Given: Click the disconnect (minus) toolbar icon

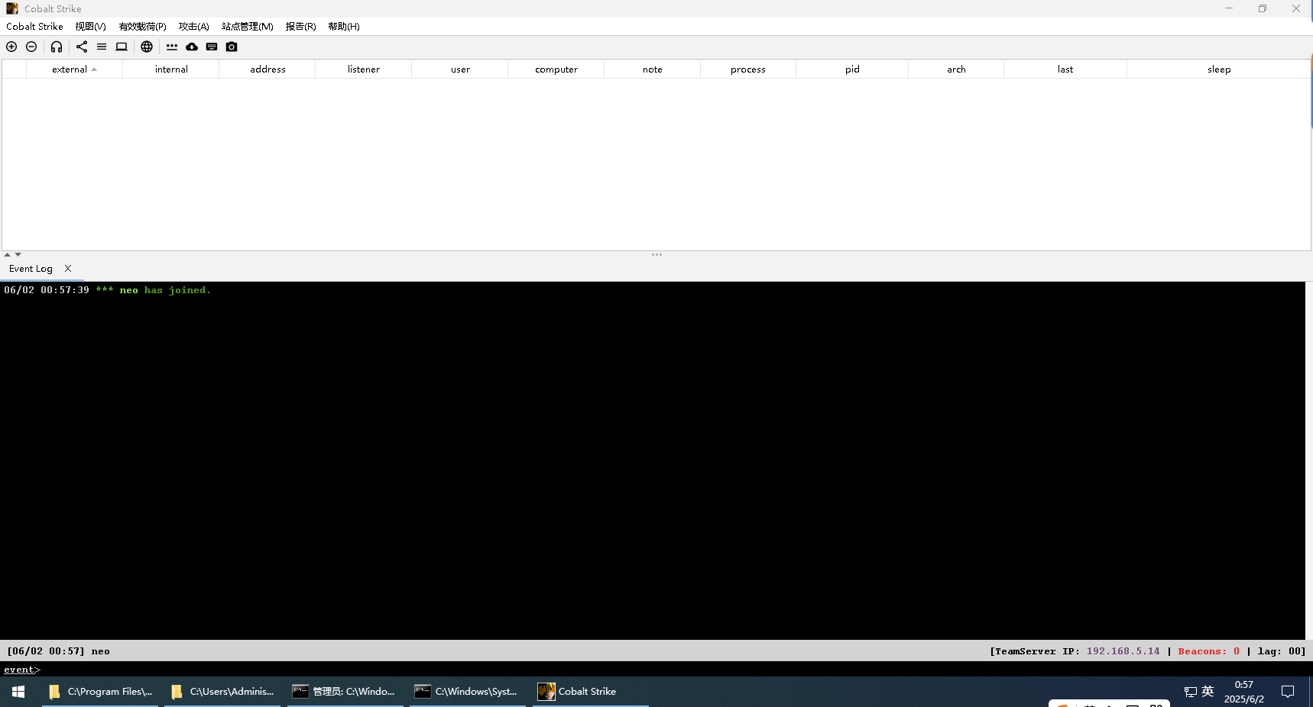Looking at the screenshot, I should point(31,47).
